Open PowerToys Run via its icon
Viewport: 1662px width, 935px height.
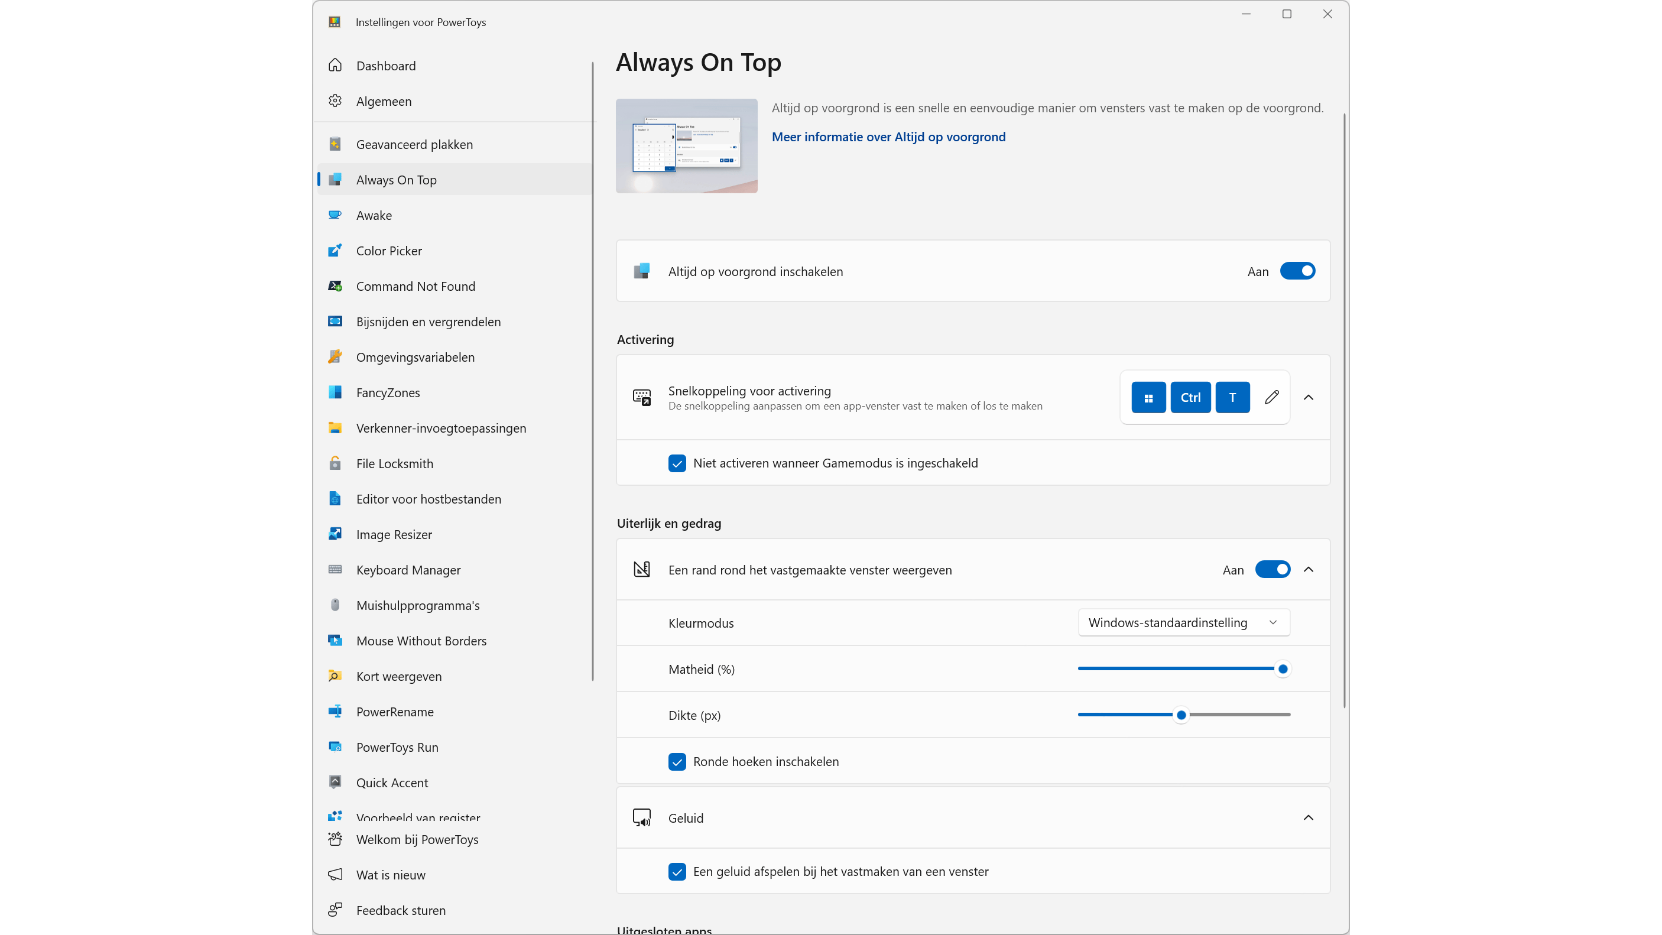[x=335, y=747]
